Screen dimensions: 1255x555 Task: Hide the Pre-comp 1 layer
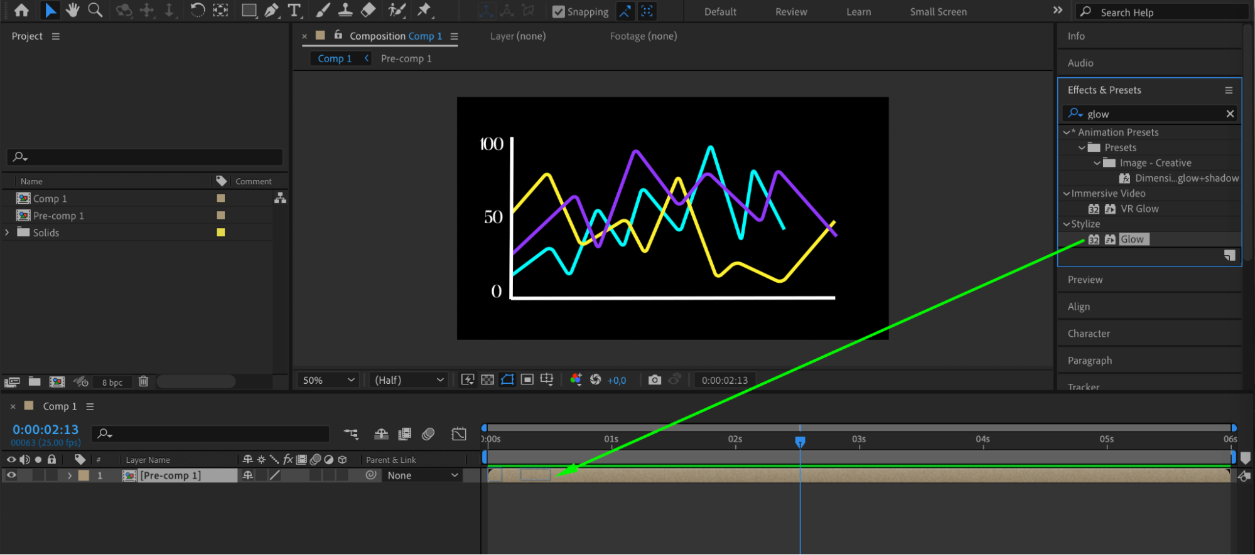pos(11,475)
